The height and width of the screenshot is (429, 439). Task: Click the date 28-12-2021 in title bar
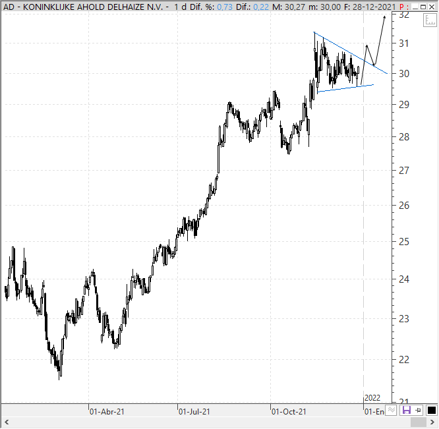[374, 7]
